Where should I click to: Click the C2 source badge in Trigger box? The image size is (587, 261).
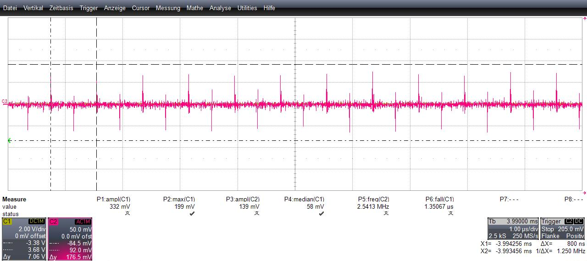(568, 222)
